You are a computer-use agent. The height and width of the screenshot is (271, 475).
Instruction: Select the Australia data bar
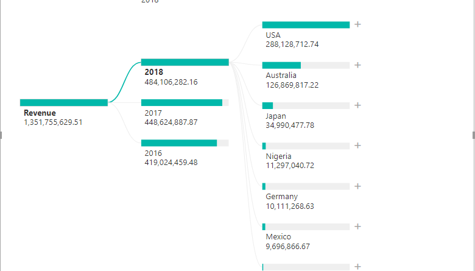tap(306, 65)
